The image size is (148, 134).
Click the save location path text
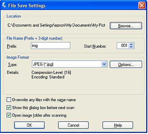(x=56, y=25)
